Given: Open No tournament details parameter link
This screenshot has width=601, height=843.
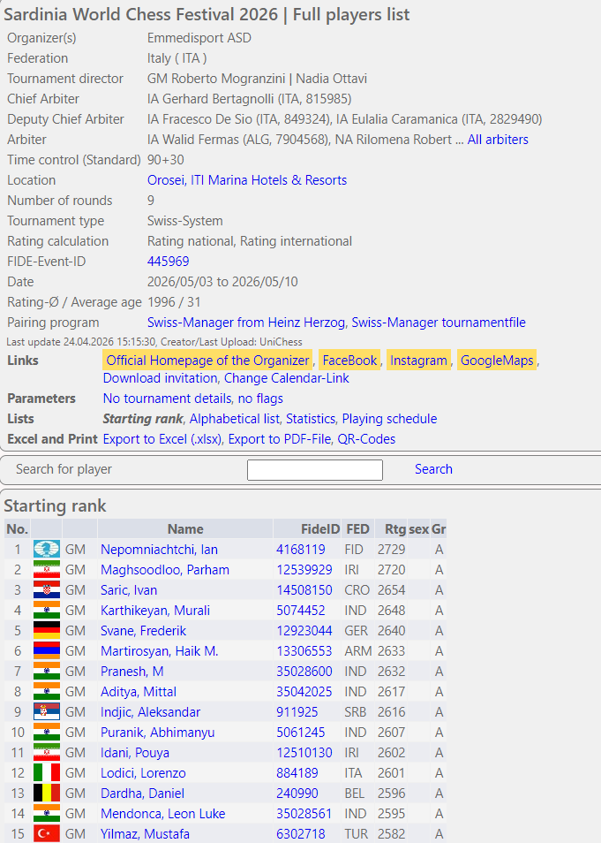Looking at the screenshot, I should pyautogui.click(x=168, y=399).
